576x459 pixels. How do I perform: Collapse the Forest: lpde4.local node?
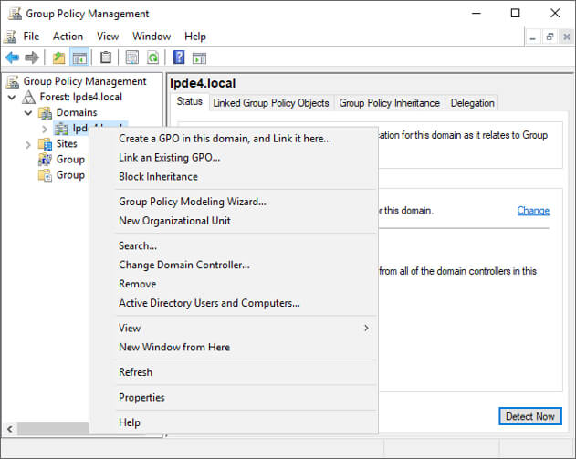tap(12, 98)
